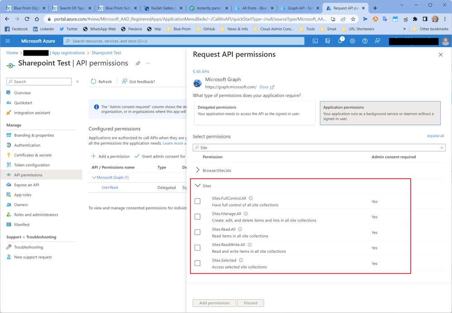Click info icon next to Sites.FullControl.All
Image resolution: width=452 pixels, height=313 pixels.
pos(251,198)
